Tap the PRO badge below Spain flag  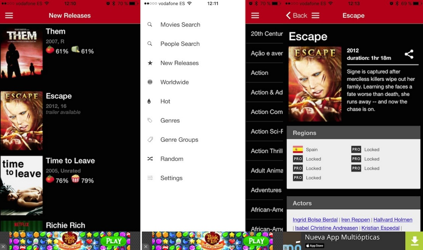point(298,159)
